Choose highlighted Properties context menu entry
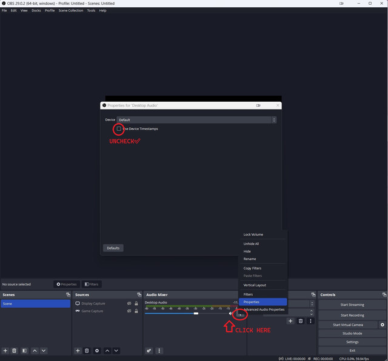Screen dimensions: 388x361 tap(263, 302)
